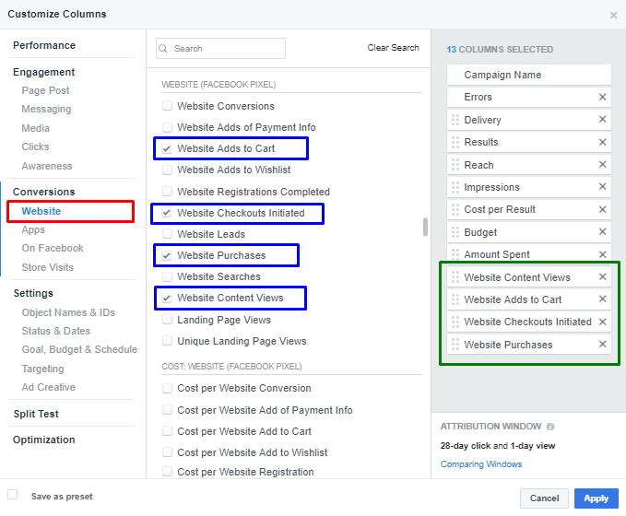Image resolution: width=626 pixels, height=516 pixels.
Task: Select Messaging under Engagement
Action: (46, 109)
